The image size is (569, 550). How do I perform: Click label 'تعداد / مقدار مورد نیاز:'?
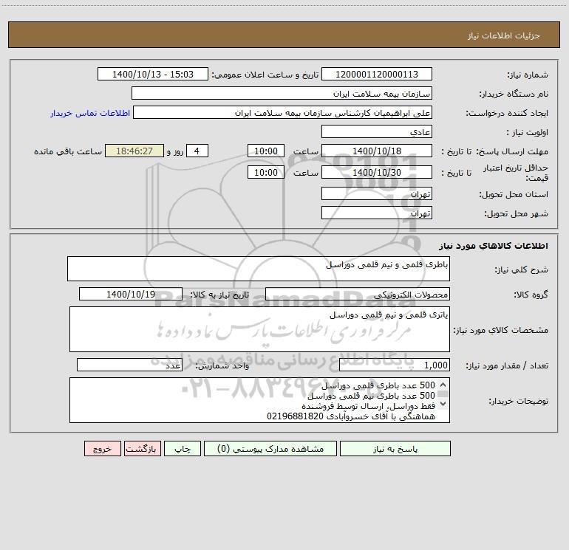pyautogui.click(x=507, y=366)
